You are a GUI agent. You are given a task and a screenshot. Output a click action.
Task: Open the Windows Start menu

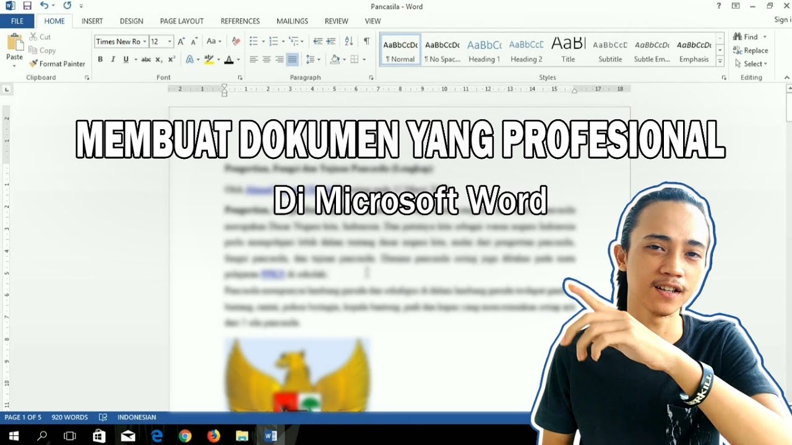point(14,436)
